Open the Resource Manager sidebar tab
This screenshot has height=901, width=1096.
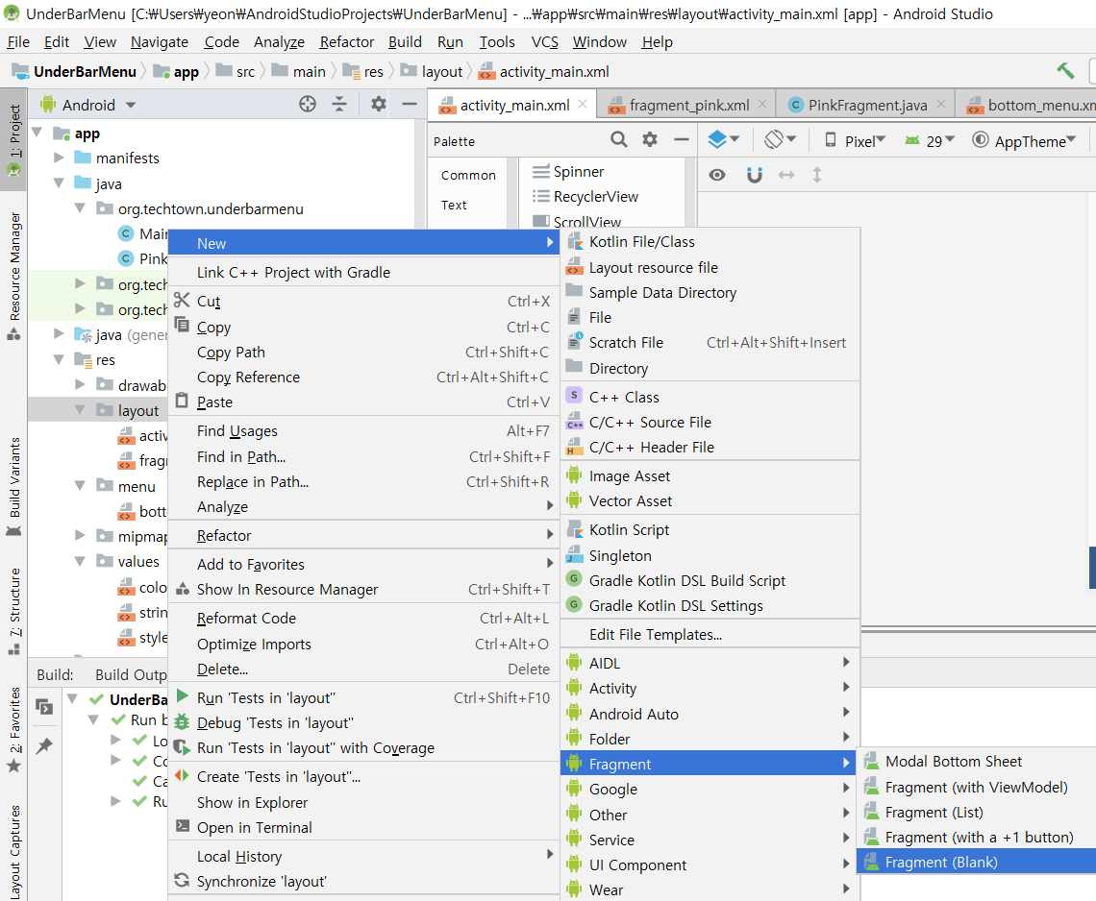click(x=14, y=276)
